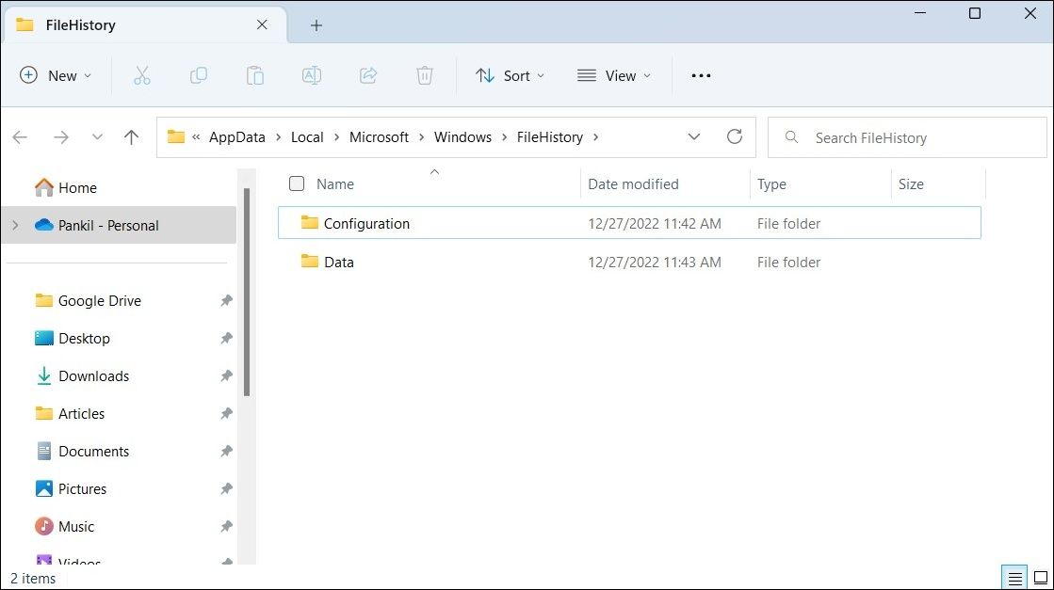This screenshot has width=1054, height=590.
Task: Click pin icon beside Desktop
Action: (x=226, y=339)
